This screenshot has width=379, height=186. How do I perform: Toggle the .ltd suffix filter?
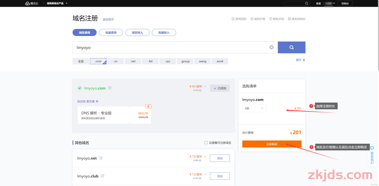[x=150, y=61]
